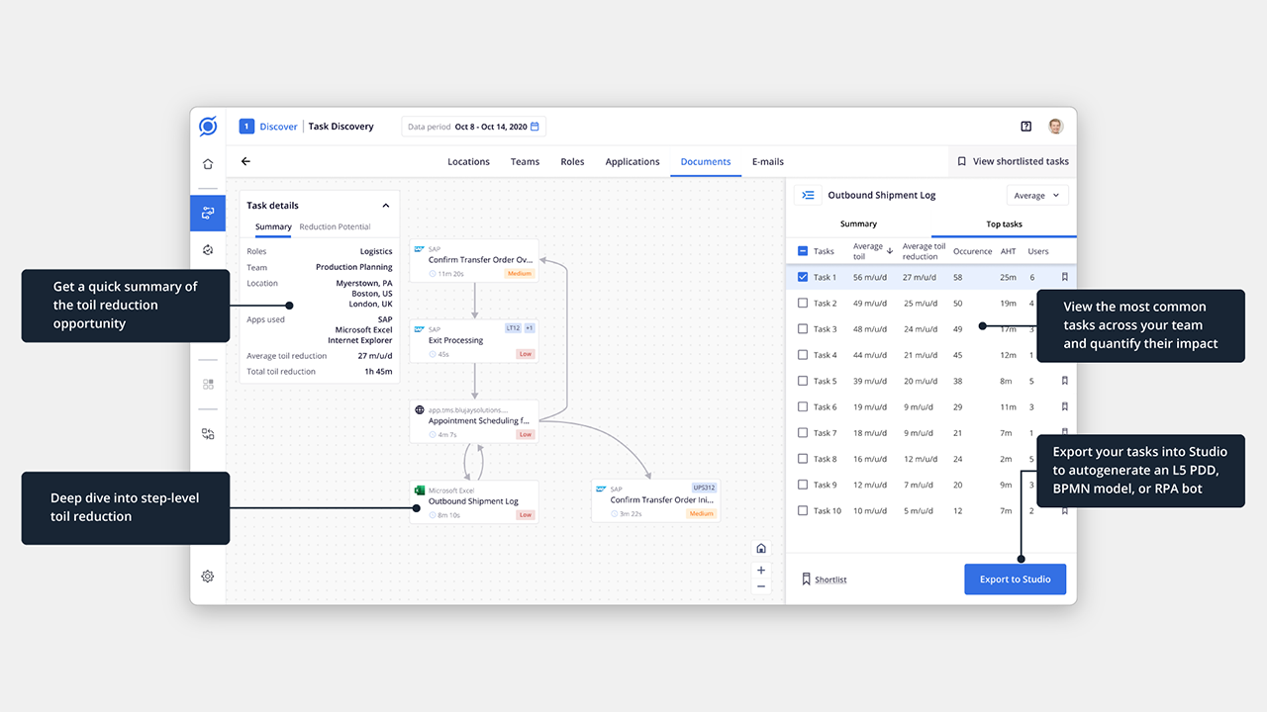
Task: Toggle the select-all Tasks checkbox
Action: (803, 251)
